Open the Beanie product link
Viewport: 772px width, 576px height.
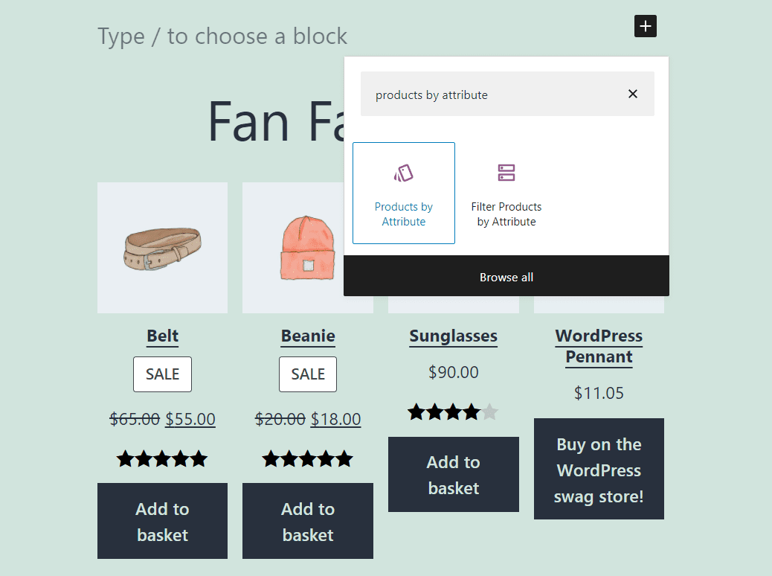307,336
